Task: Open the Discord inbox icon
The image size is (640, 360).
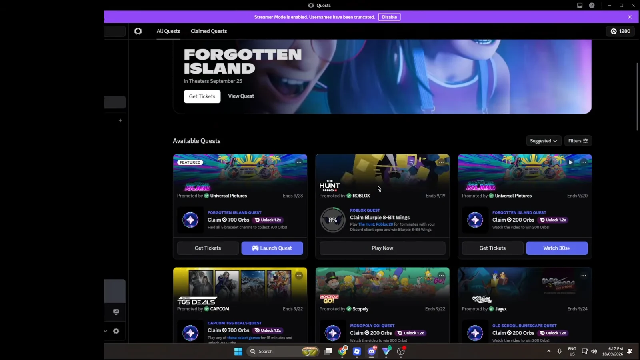Action: [580, 5]
